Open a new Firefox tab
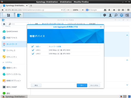This screenshot has height=98, width=131. coord(31,6)
